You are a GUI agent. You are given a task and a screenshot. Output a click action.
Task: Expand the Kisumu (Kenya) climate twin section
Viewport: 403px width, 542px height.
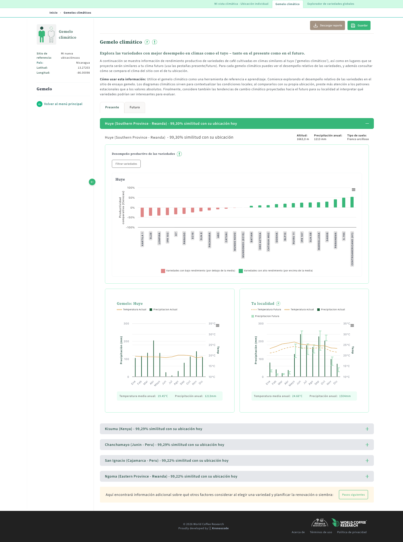coord(367,429)
